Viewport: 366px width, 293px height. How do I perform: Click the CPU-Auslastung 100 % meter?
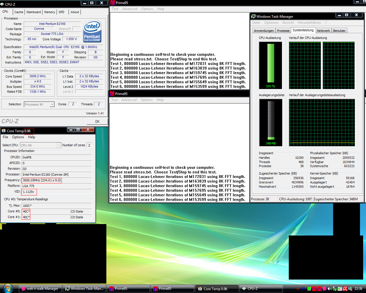270,66
